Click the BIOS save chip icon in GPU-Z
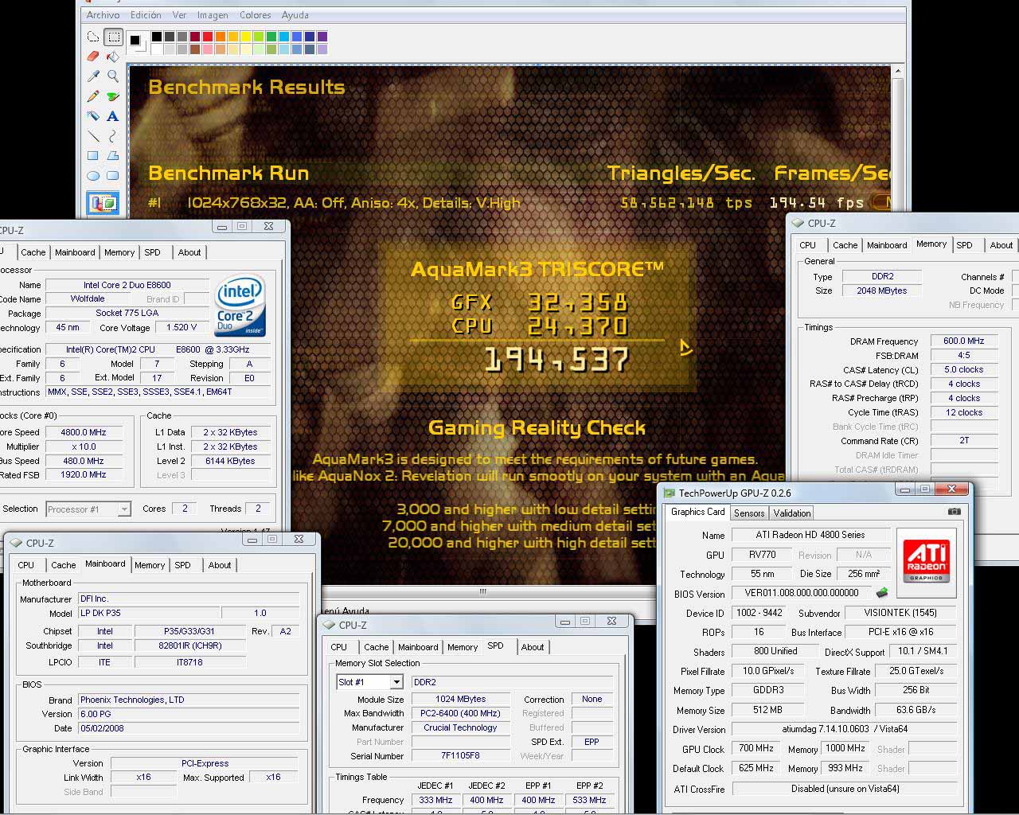Screen dimensions: 1019x815 (x=882, y=593)
